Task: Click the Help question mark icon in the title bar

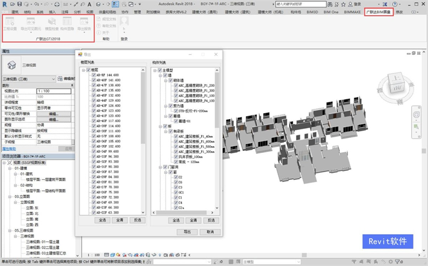Action: (x=395, y=4)
